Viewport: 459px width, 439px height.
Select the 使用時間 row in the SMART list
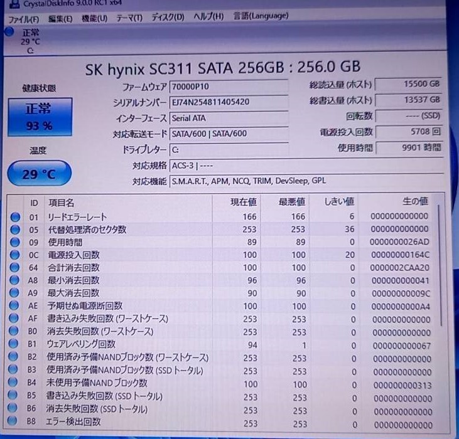pyautogui.click(x=221, y=242)
